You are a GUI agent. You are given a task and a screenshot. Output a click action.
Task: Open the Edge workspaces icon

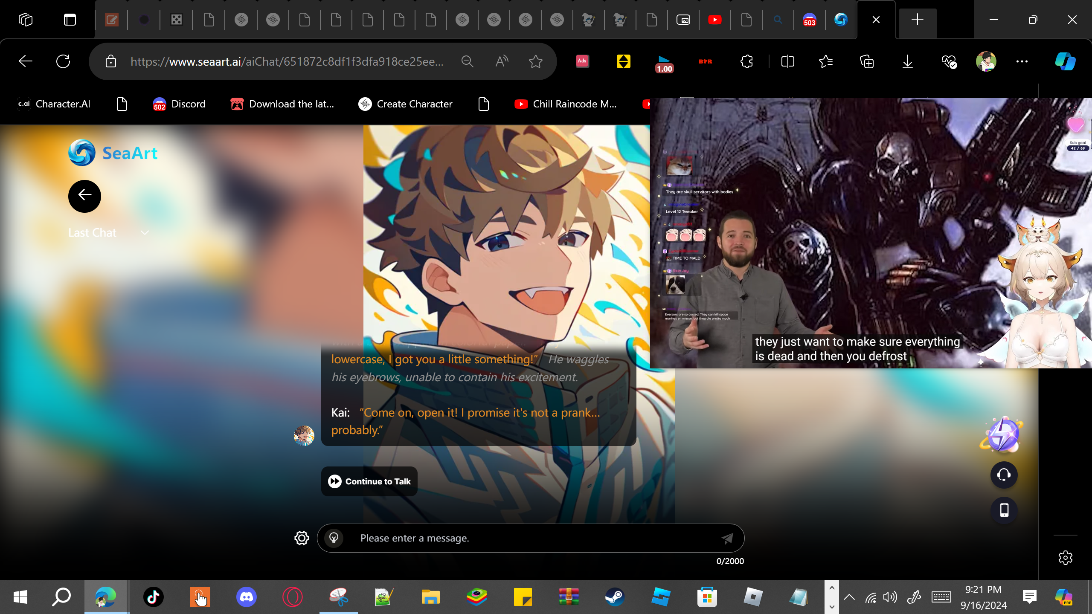coord(26,20)
